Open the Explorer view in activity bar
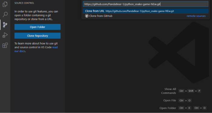Image resolution: width=212 pixels, height=113 pixels. [x=5, y=4]
